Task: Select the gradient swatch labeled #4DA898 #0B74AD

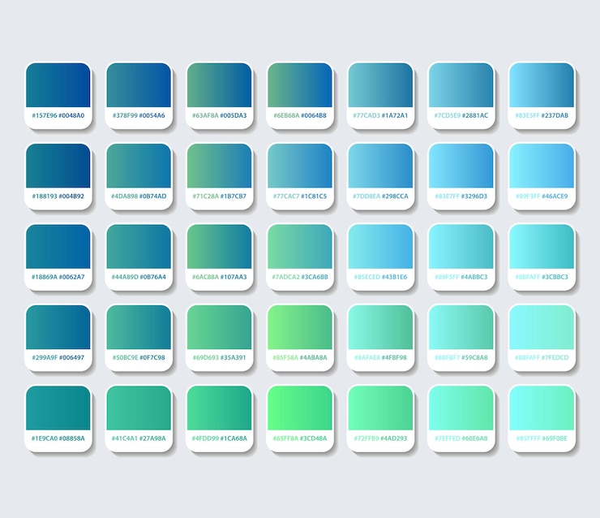Action: click(x=139, y=166)
